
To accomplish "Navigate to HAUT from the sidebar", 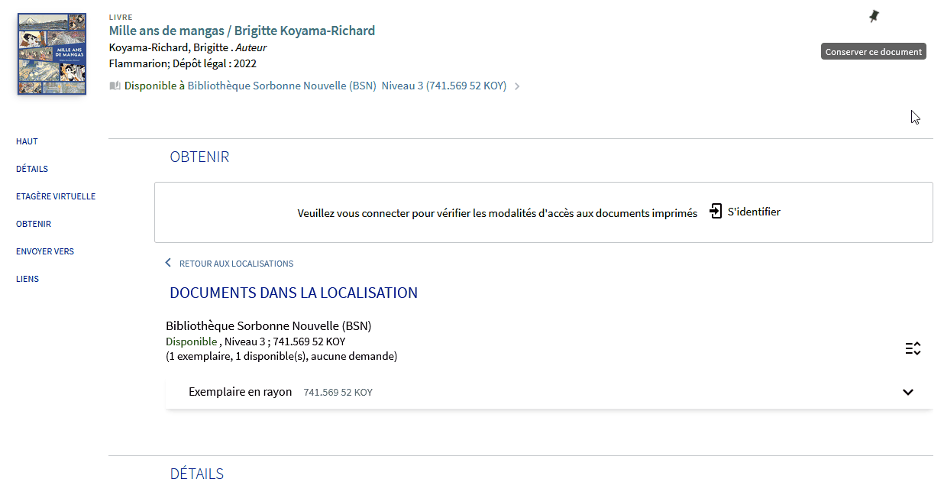I will (x=27, y=141).
